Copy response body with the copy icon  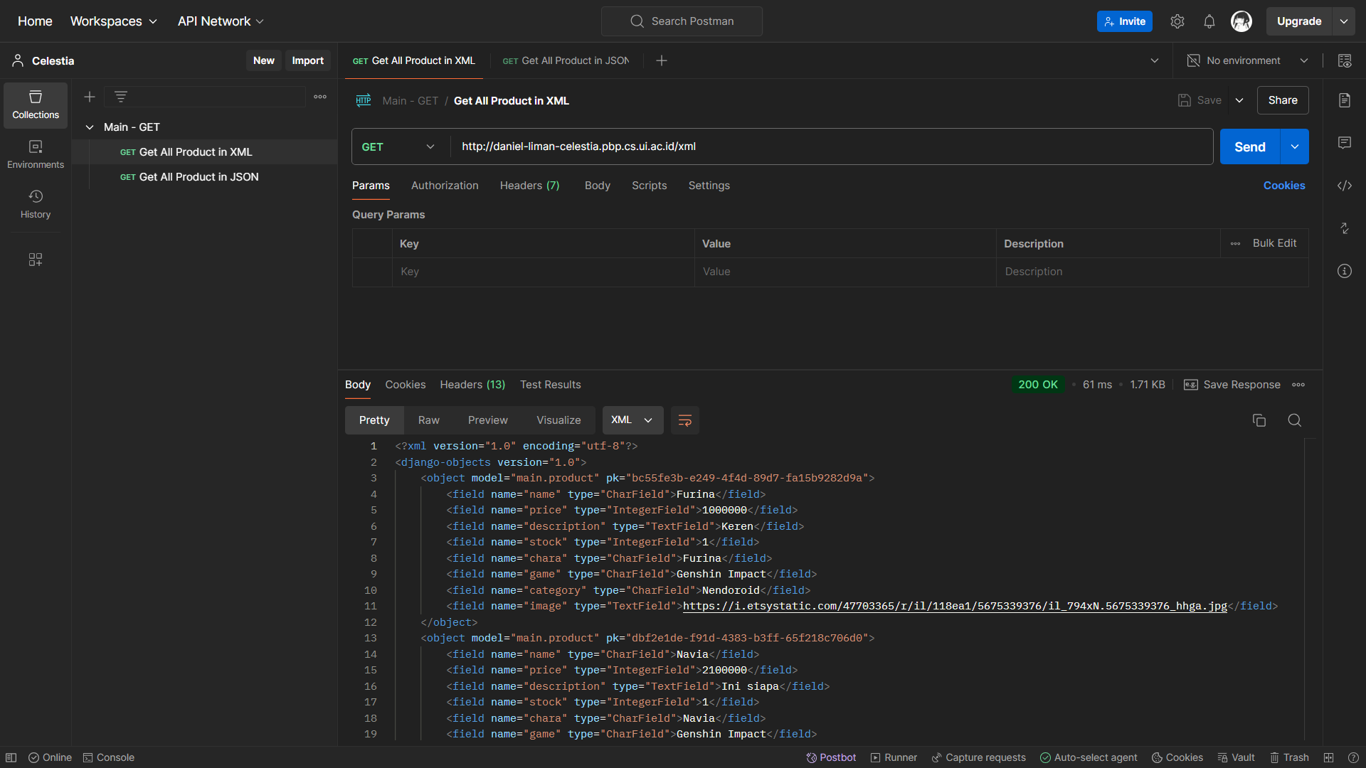tap(1259, 420)
